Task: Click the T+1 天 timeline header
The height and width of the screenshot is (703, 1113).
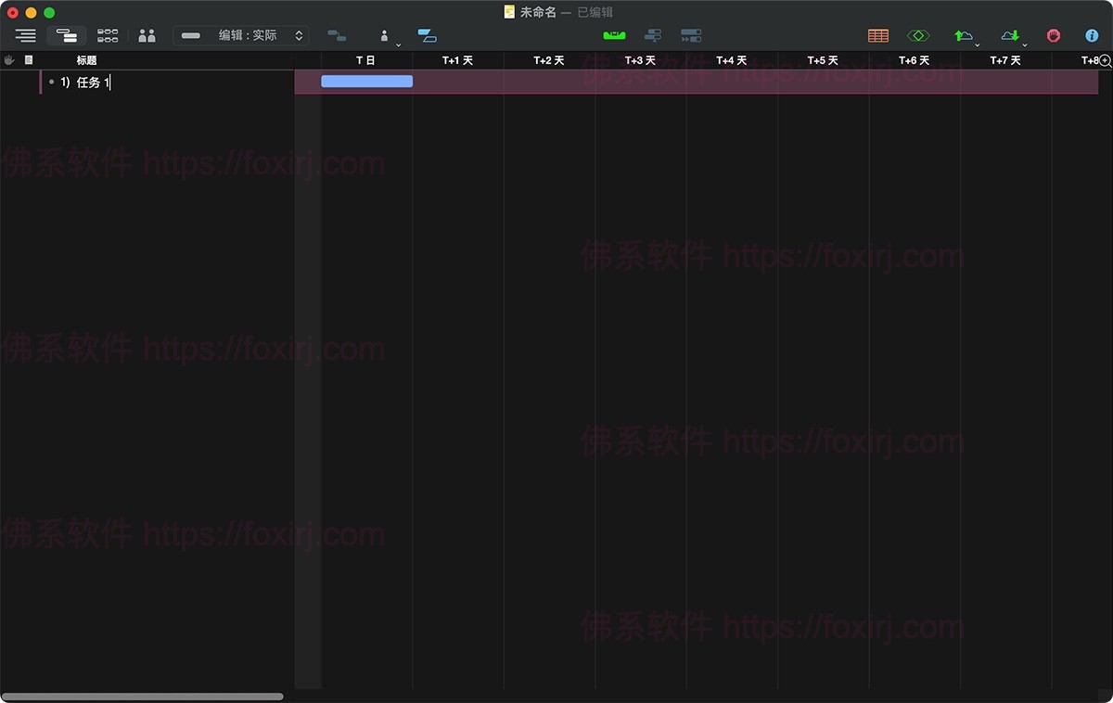Action: pos(456,59)
